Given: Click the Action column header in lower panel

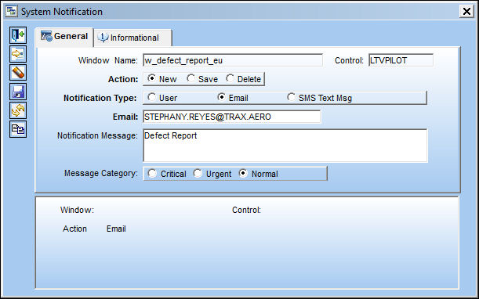Looking at the screenshot, I should (x=74, y=229).
